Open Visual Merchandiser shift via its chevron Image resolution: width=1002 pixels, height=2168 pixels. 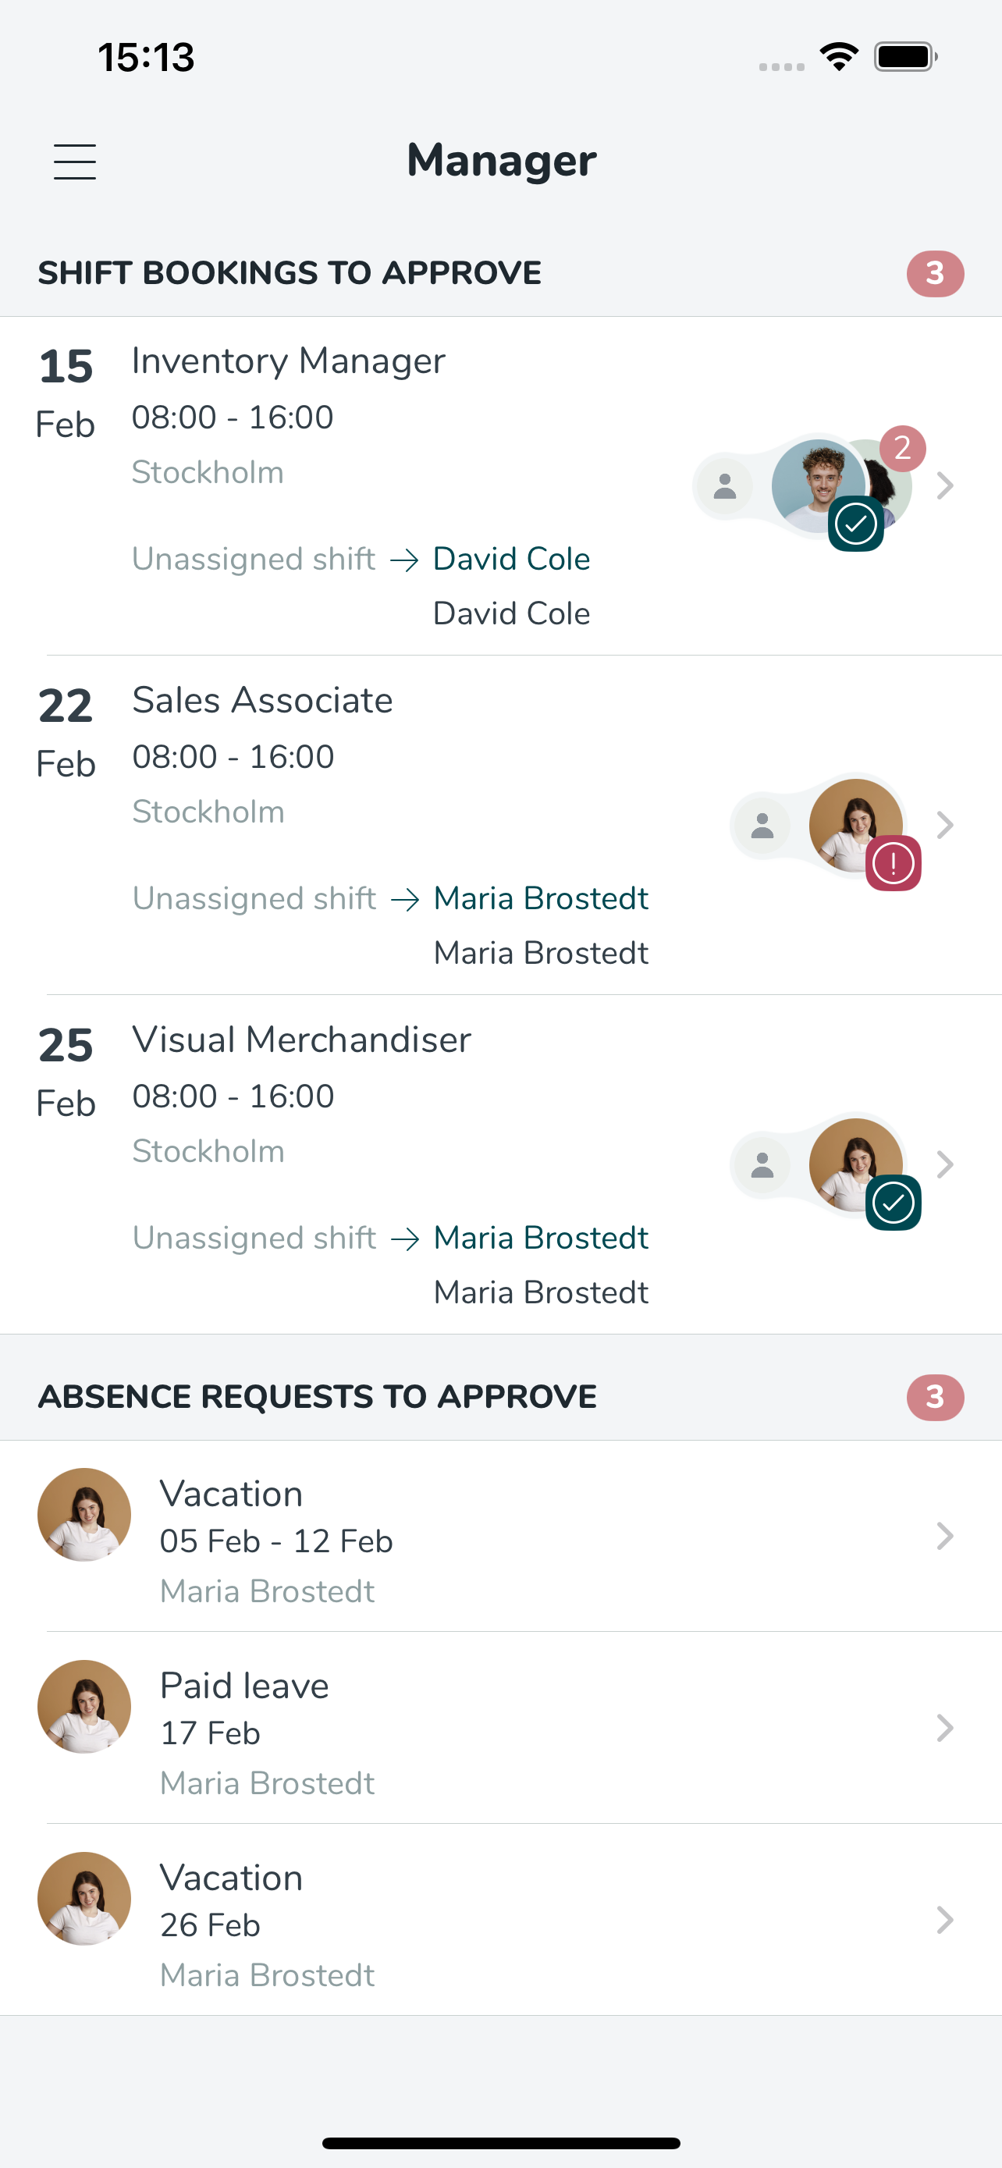(945, 1164)
